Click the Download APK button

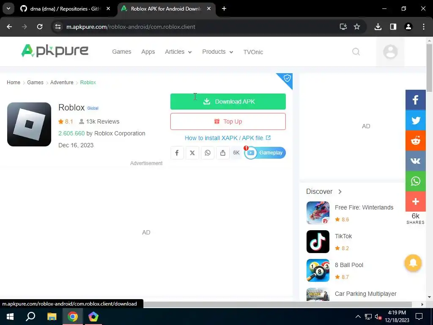tap(228, 102)
